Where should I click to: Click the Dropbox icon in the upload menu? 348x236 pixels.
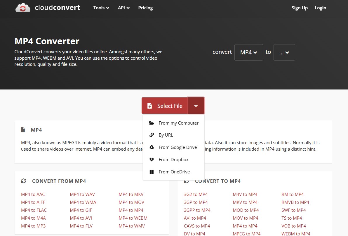click(x=152, y=159)
